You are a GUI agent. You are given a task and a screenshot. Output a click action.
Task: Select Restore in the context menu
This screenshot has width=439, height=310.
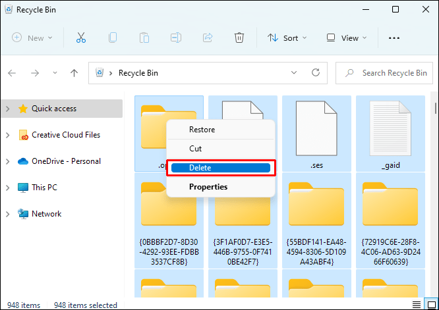coord(221,130)
